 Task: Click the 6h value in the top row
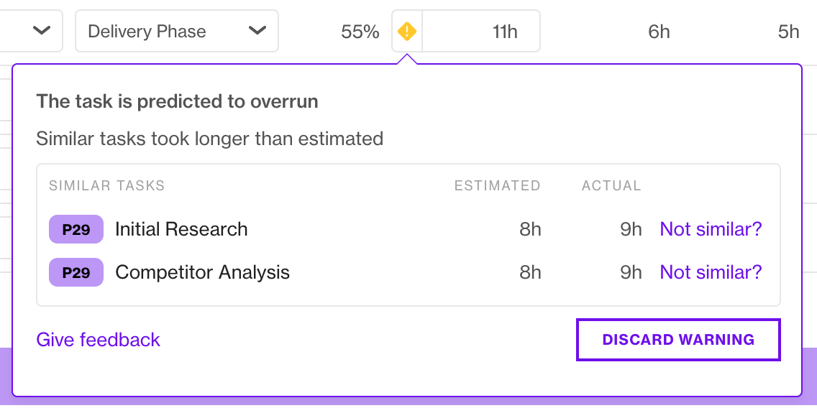[659, 32]
